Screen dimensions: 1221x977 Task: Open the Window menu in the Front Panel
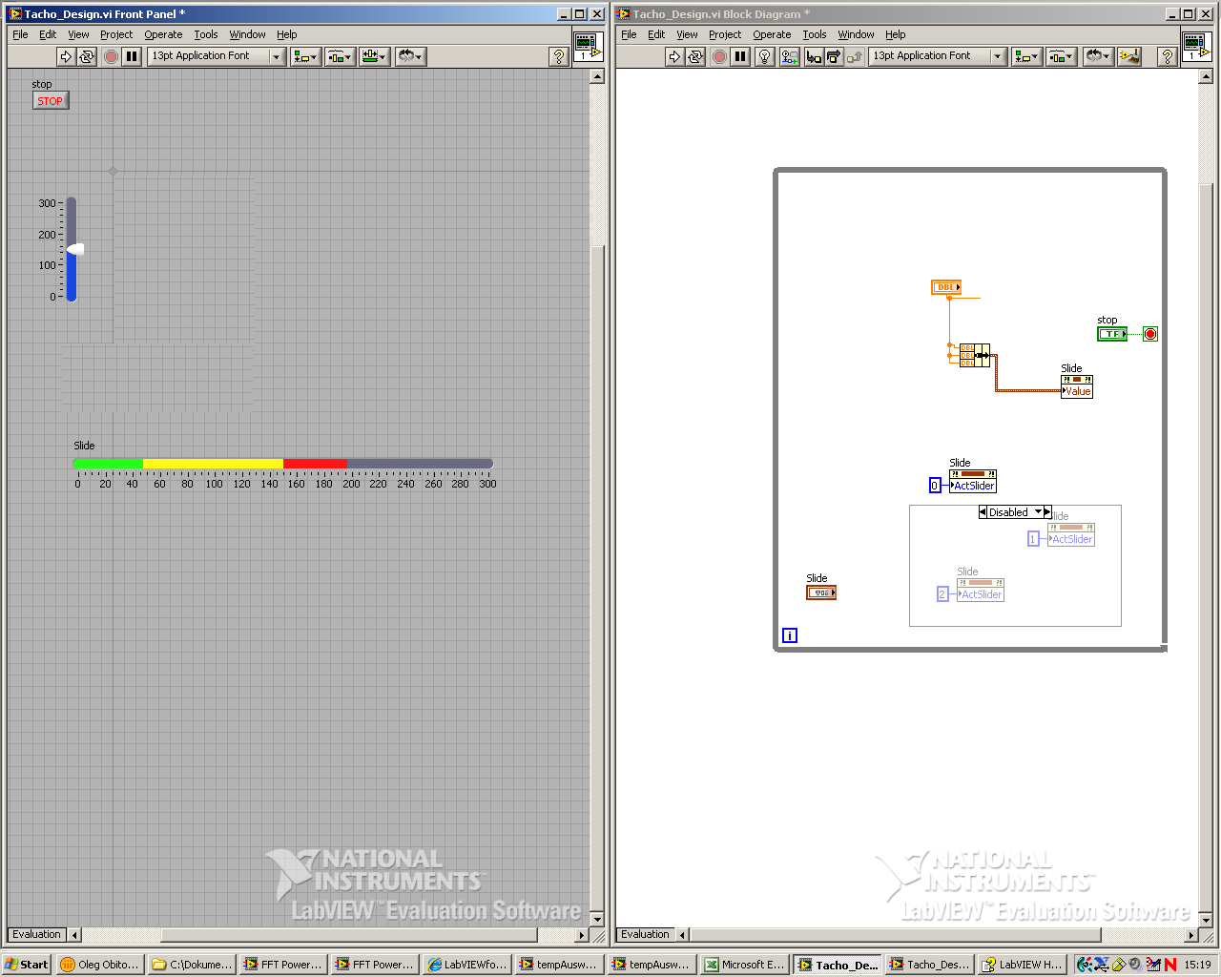pos(247,34)
